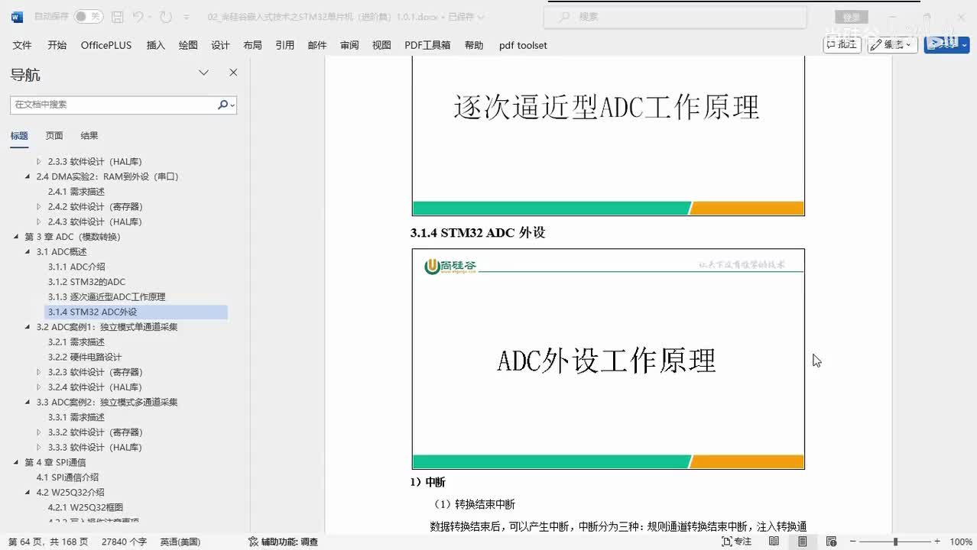Click the Undo arrow icon
The image size is (977, 550).
tap(138, 16)
